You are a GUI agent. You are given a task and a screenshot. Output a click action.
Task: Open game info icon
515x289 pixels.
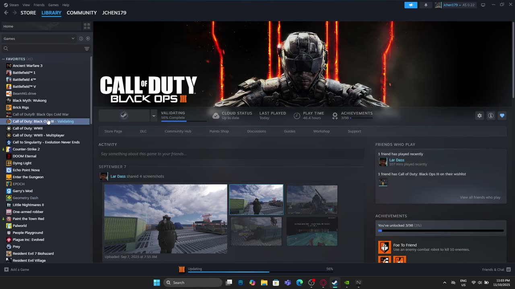(x=490, y=116)
